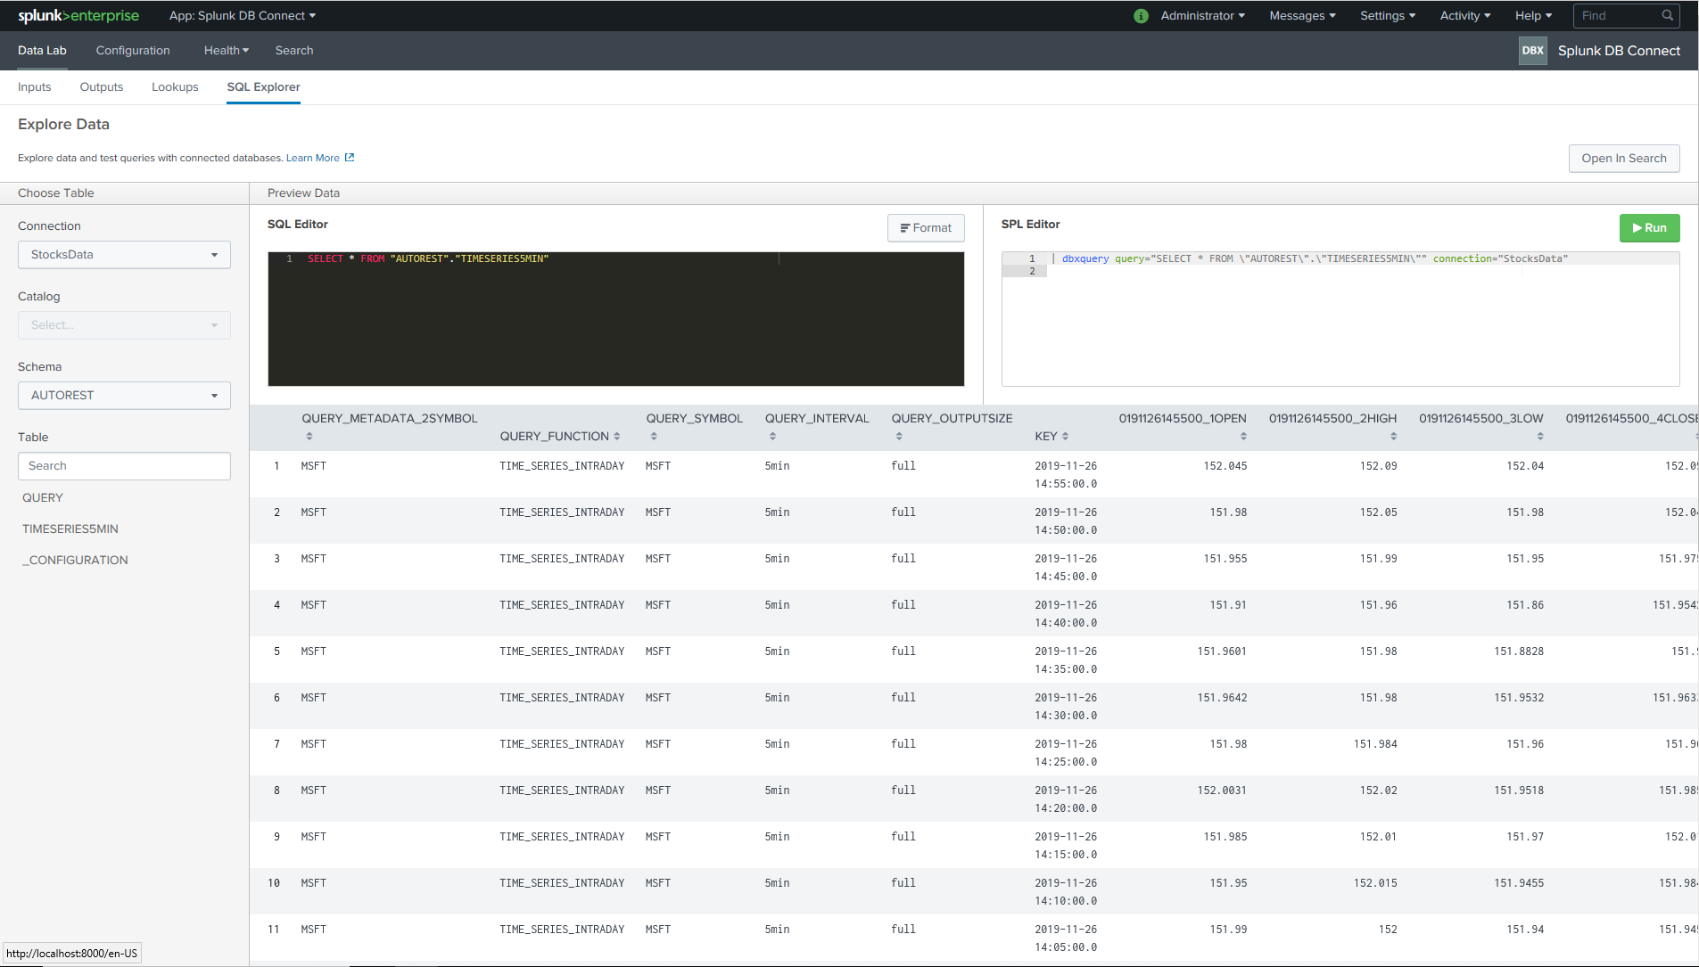This screenshot has width=1699, height=967.
Task: Select the TIMESERIES5MIN table
Action: coord(70,529)
